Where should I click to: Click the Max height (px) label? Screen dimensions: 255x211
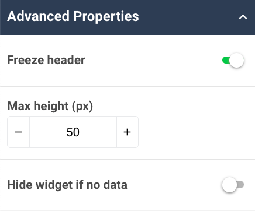pyautogui.click(x=50, y=106)
